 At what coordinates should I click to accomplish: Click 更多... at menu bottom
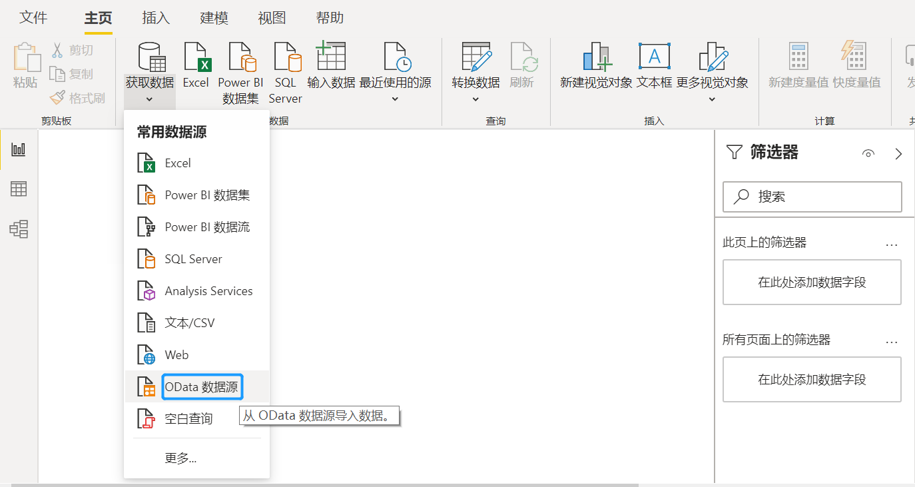[x=180, y=458]
